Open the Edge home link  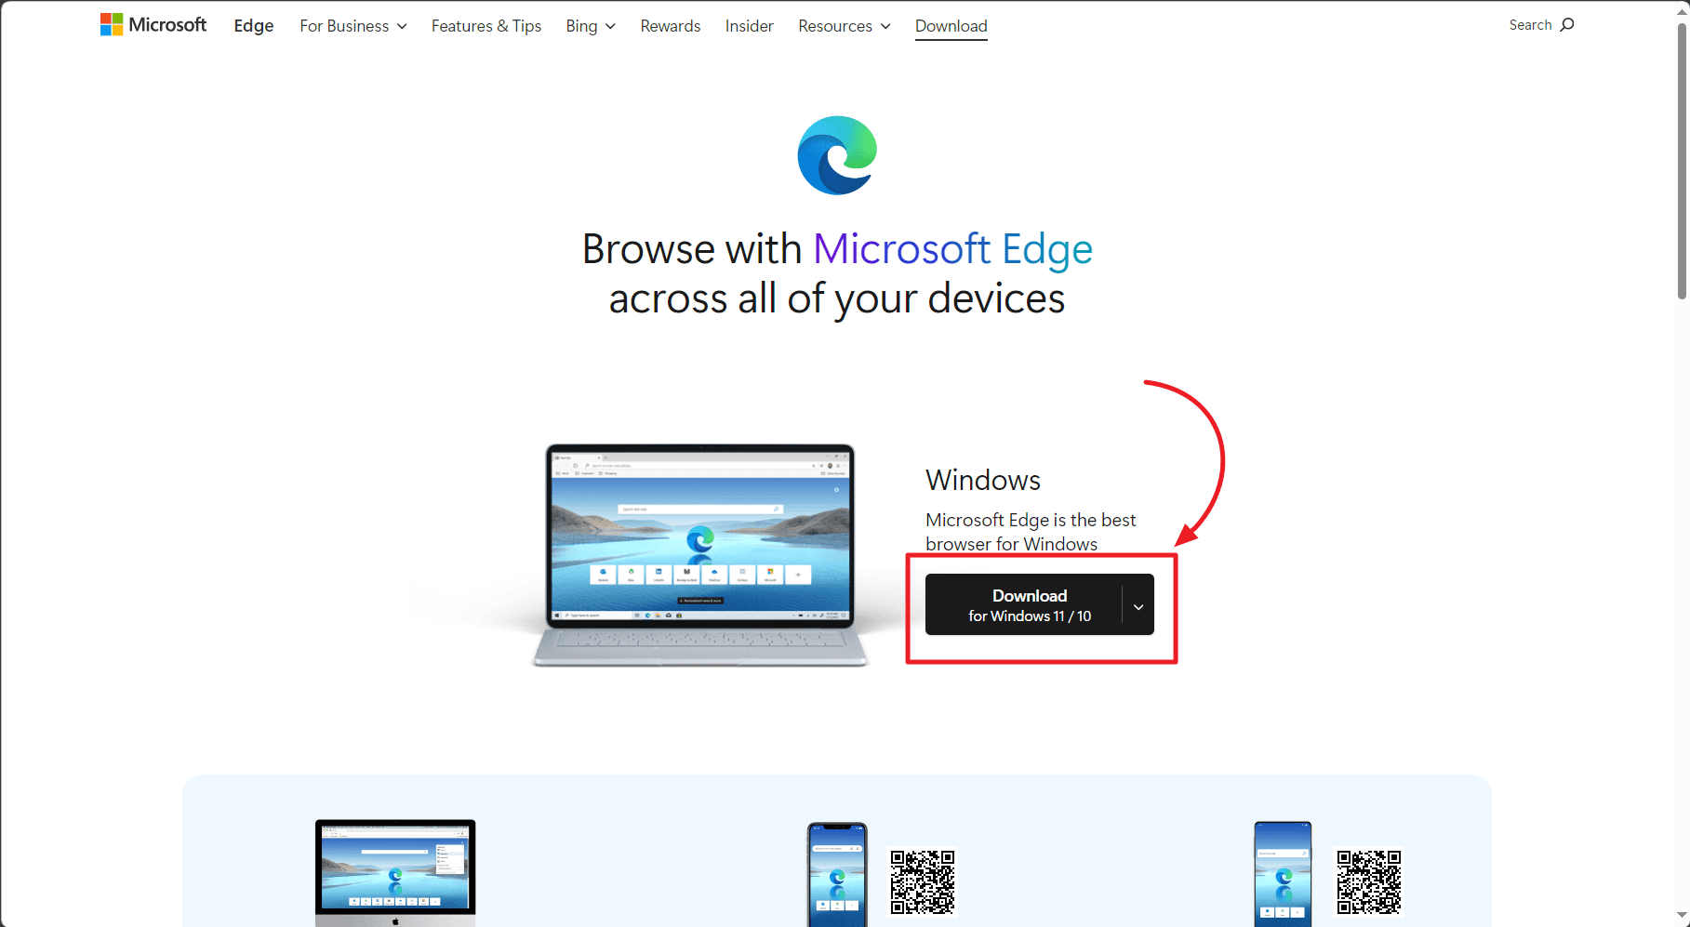point(254,26)
